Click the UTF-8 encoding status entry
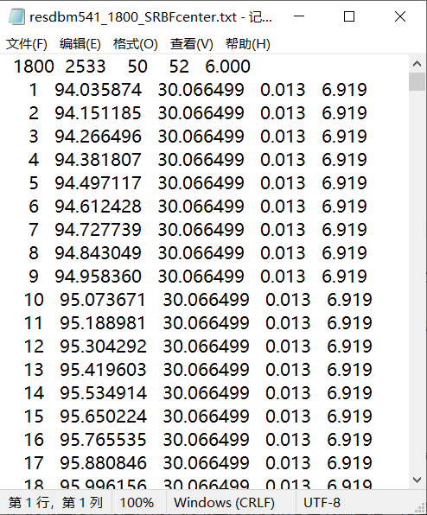The height and width of the screenshot is (515, 427). click(x=322, y=503)
